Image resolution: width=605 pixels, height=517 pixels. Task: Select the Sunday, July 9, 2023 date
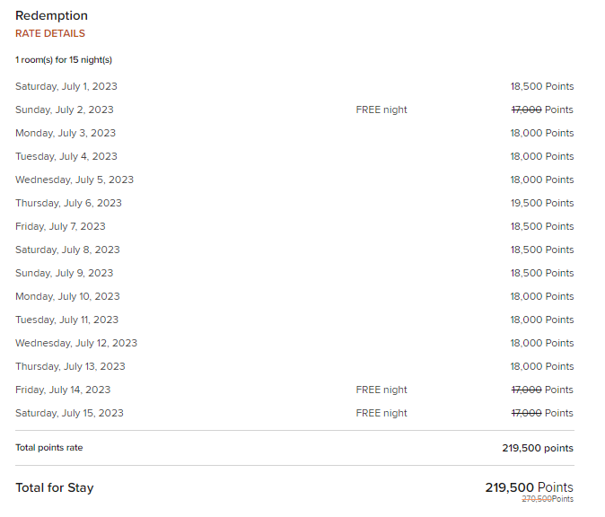65,273
